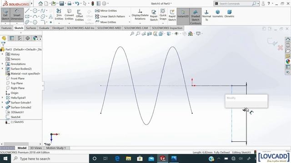Open the Display/Delete Relations dropdown arrow
Image resolution: width=291 pixels, height=163 pixels.
(x=140, y=23)
